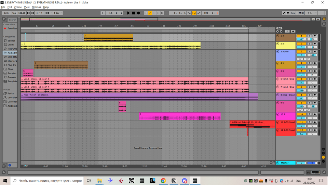Collapse the 6 vend - Clea track
This screenshot has height=185, width=328.
coord(278,79)
